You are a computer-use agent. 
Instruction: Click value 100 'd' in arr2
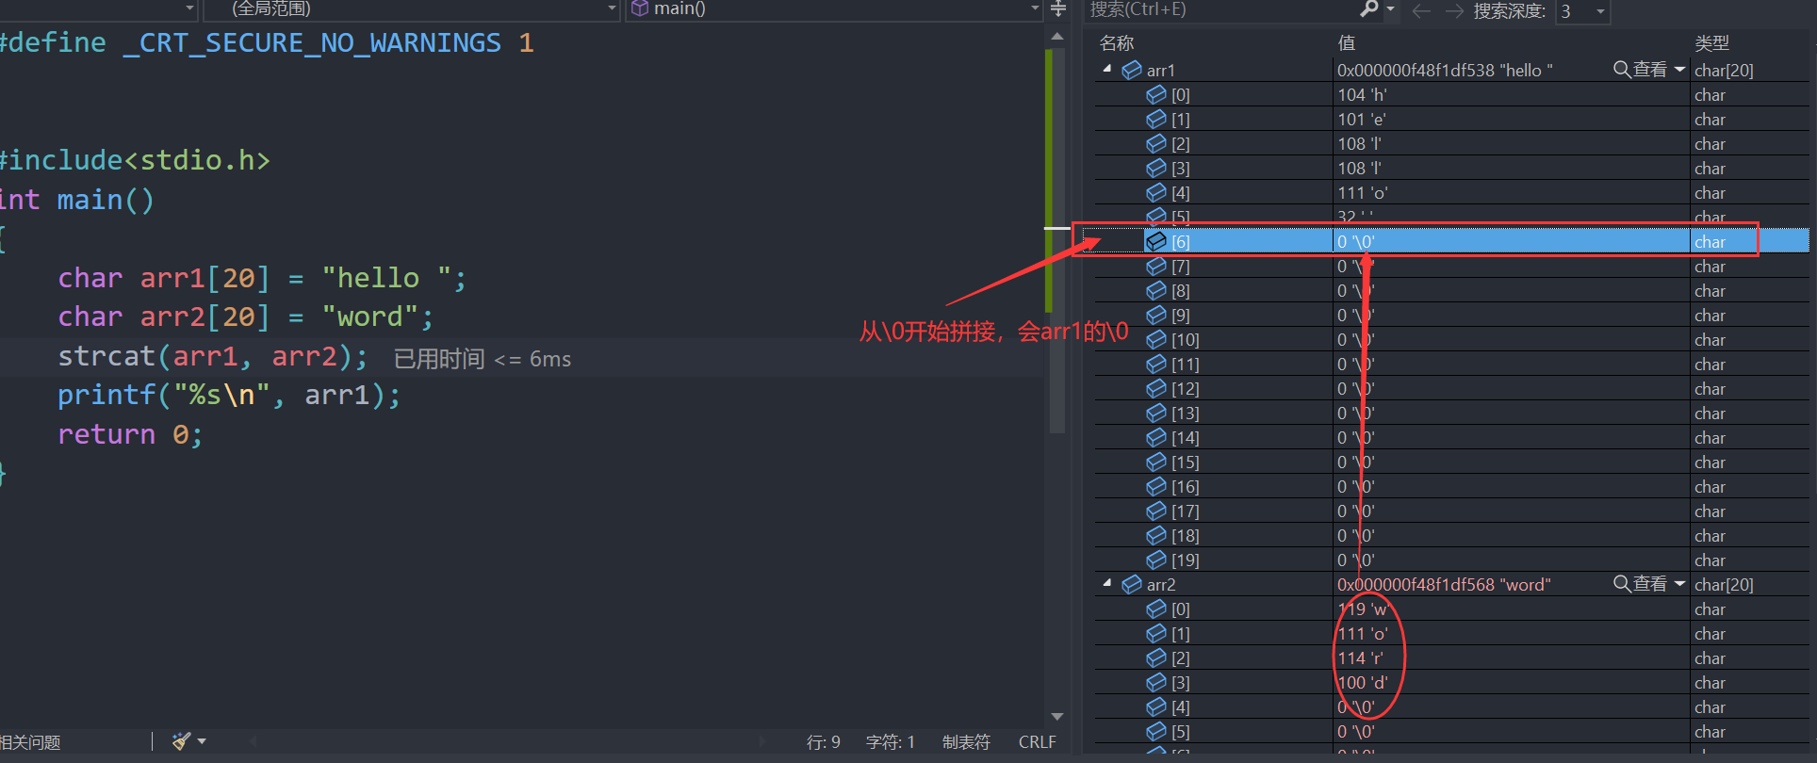click(x=1363, y=682)
